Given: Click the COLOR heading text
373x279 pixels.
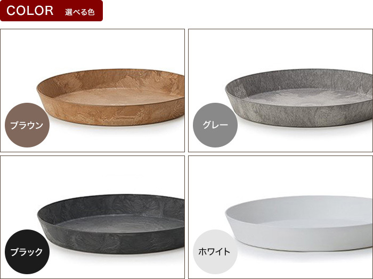Looking at the screenshot, I should [30, 11].
